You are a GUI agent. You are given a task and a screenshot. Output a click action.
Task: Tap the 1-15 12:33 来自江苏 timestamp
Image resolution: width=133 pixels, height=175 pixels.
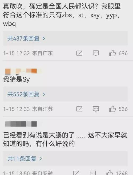(x=28, y=109)
